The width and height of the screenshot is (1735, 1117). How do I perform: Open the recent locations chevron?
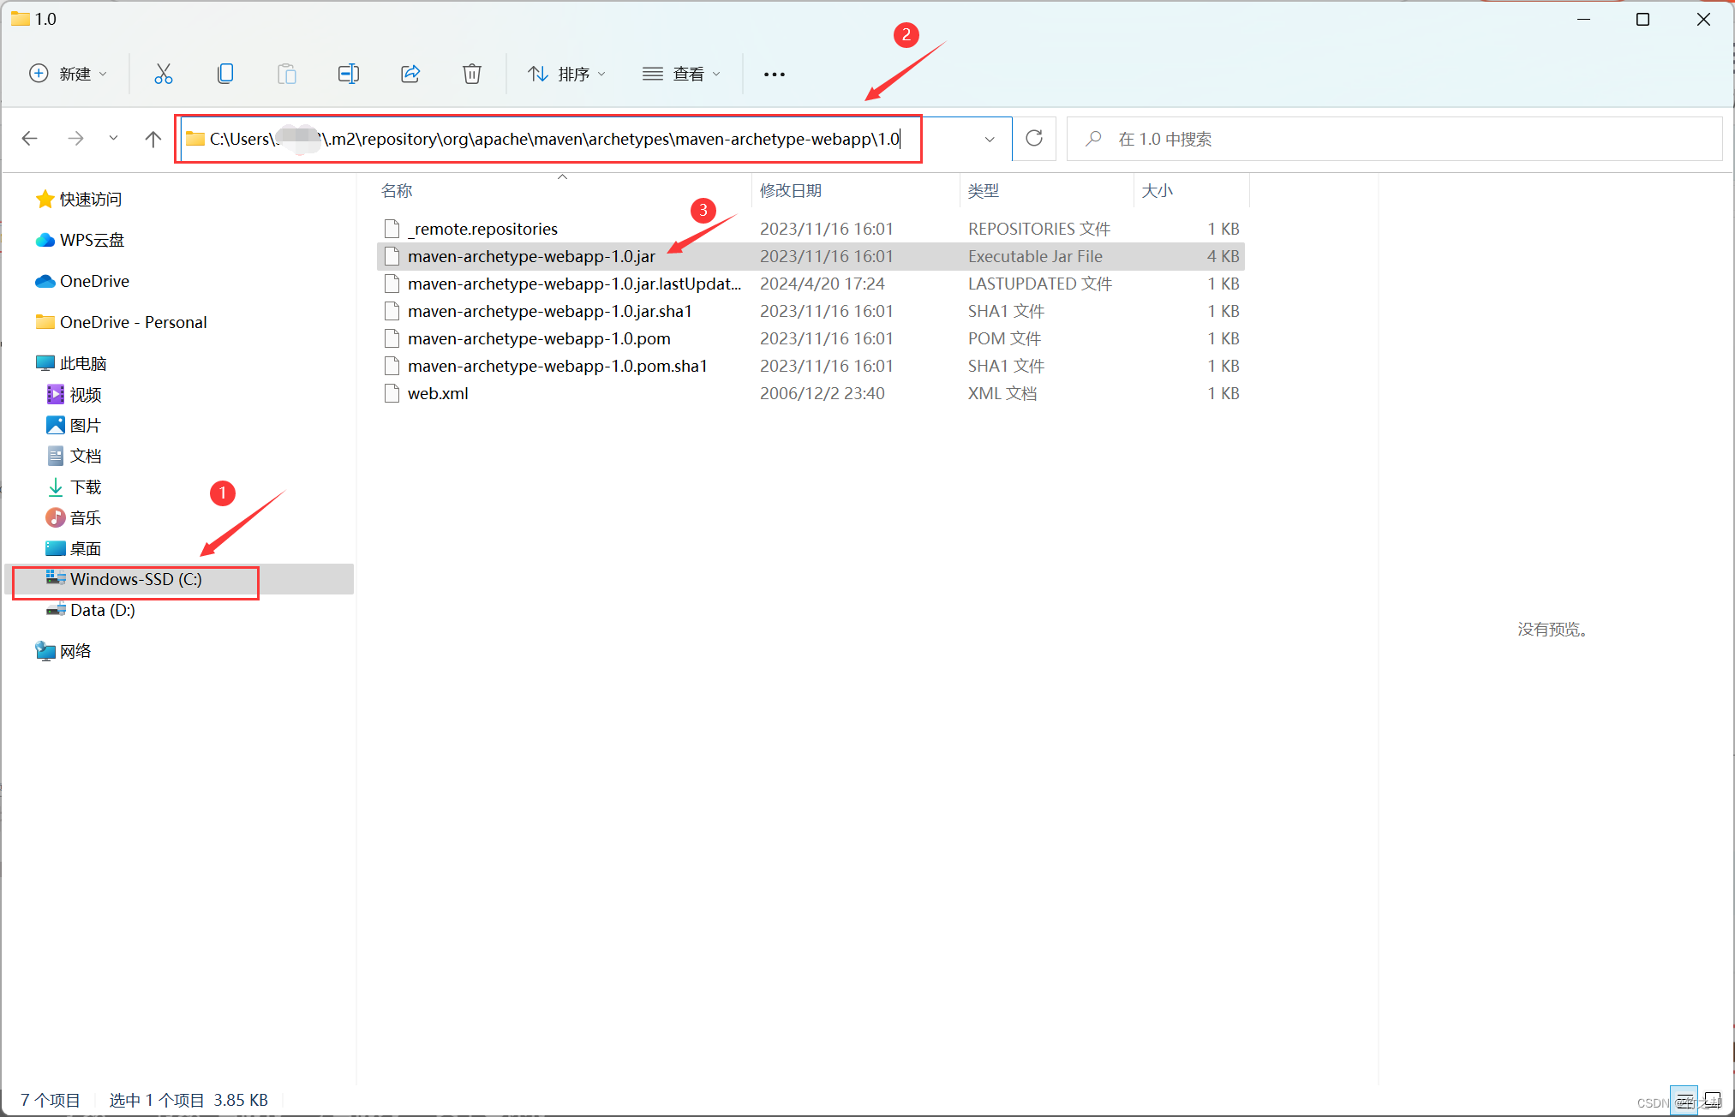(x=113, y=139)
